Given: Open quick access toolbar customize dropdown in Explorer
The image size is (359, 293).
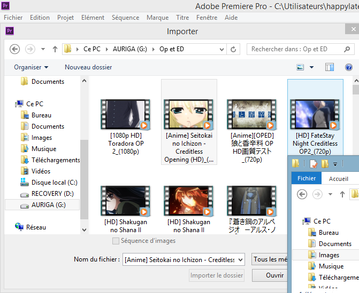Looking at the screenshot, I should 335,164.
